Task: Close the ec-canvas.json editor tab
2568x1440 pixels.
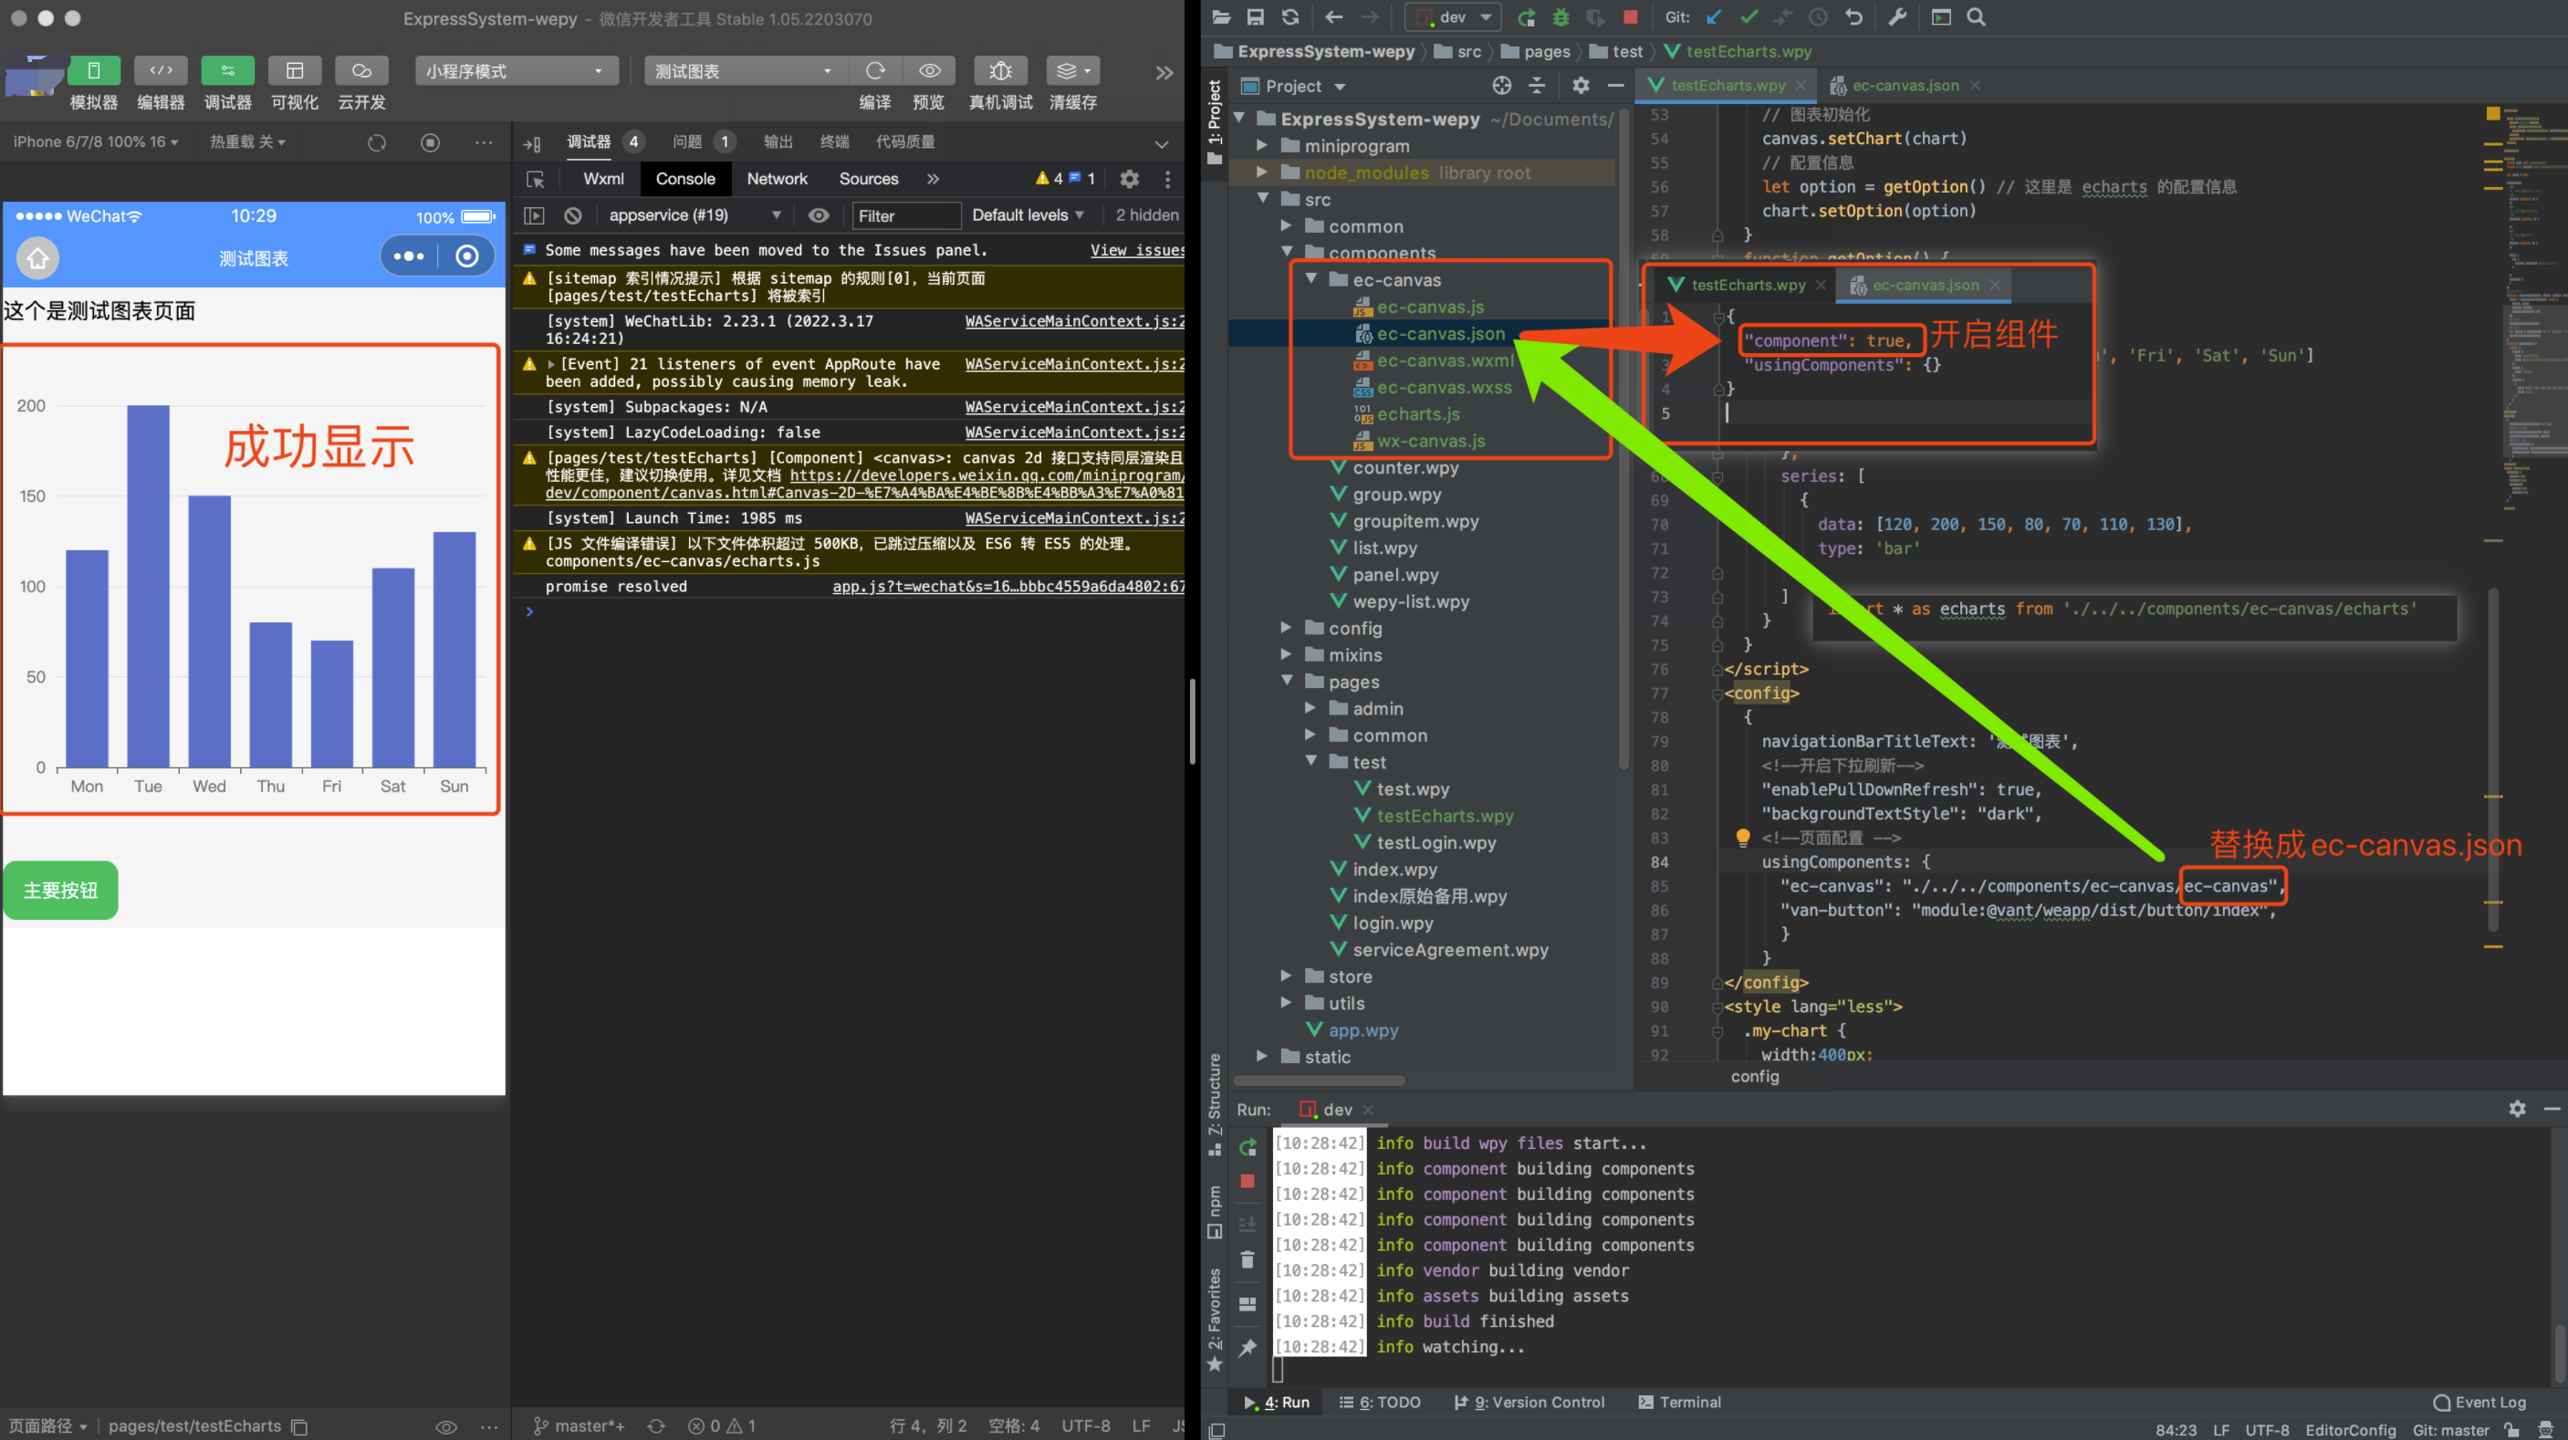Action: (x=1975, y=86)
